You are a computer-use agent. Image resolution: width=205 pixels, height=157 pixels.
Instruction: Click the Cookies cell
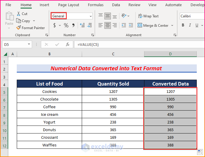tap(49, 91)
